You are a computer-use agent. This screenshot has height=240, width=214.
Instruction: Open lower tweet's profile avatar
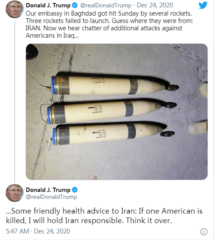15,193
